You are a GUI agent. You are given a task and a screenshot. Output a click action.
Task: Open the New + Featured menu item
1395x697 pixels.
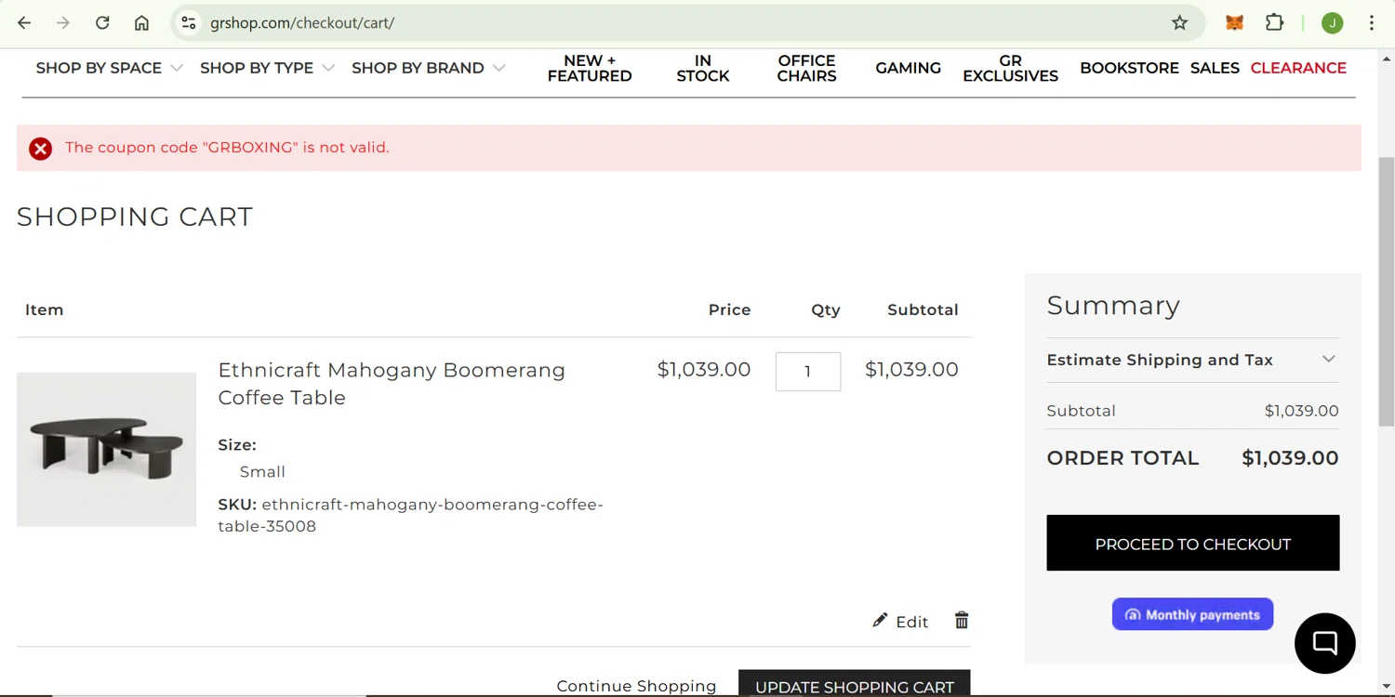coord(590,69)
